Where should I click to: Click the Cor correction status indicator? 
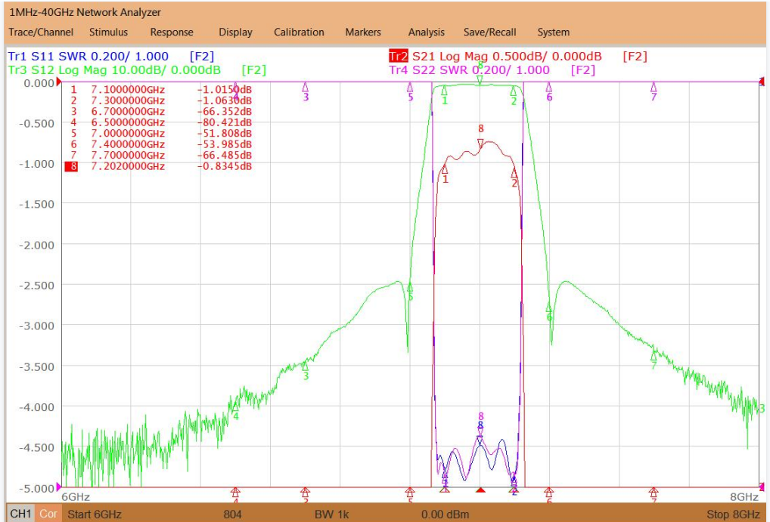48,514
